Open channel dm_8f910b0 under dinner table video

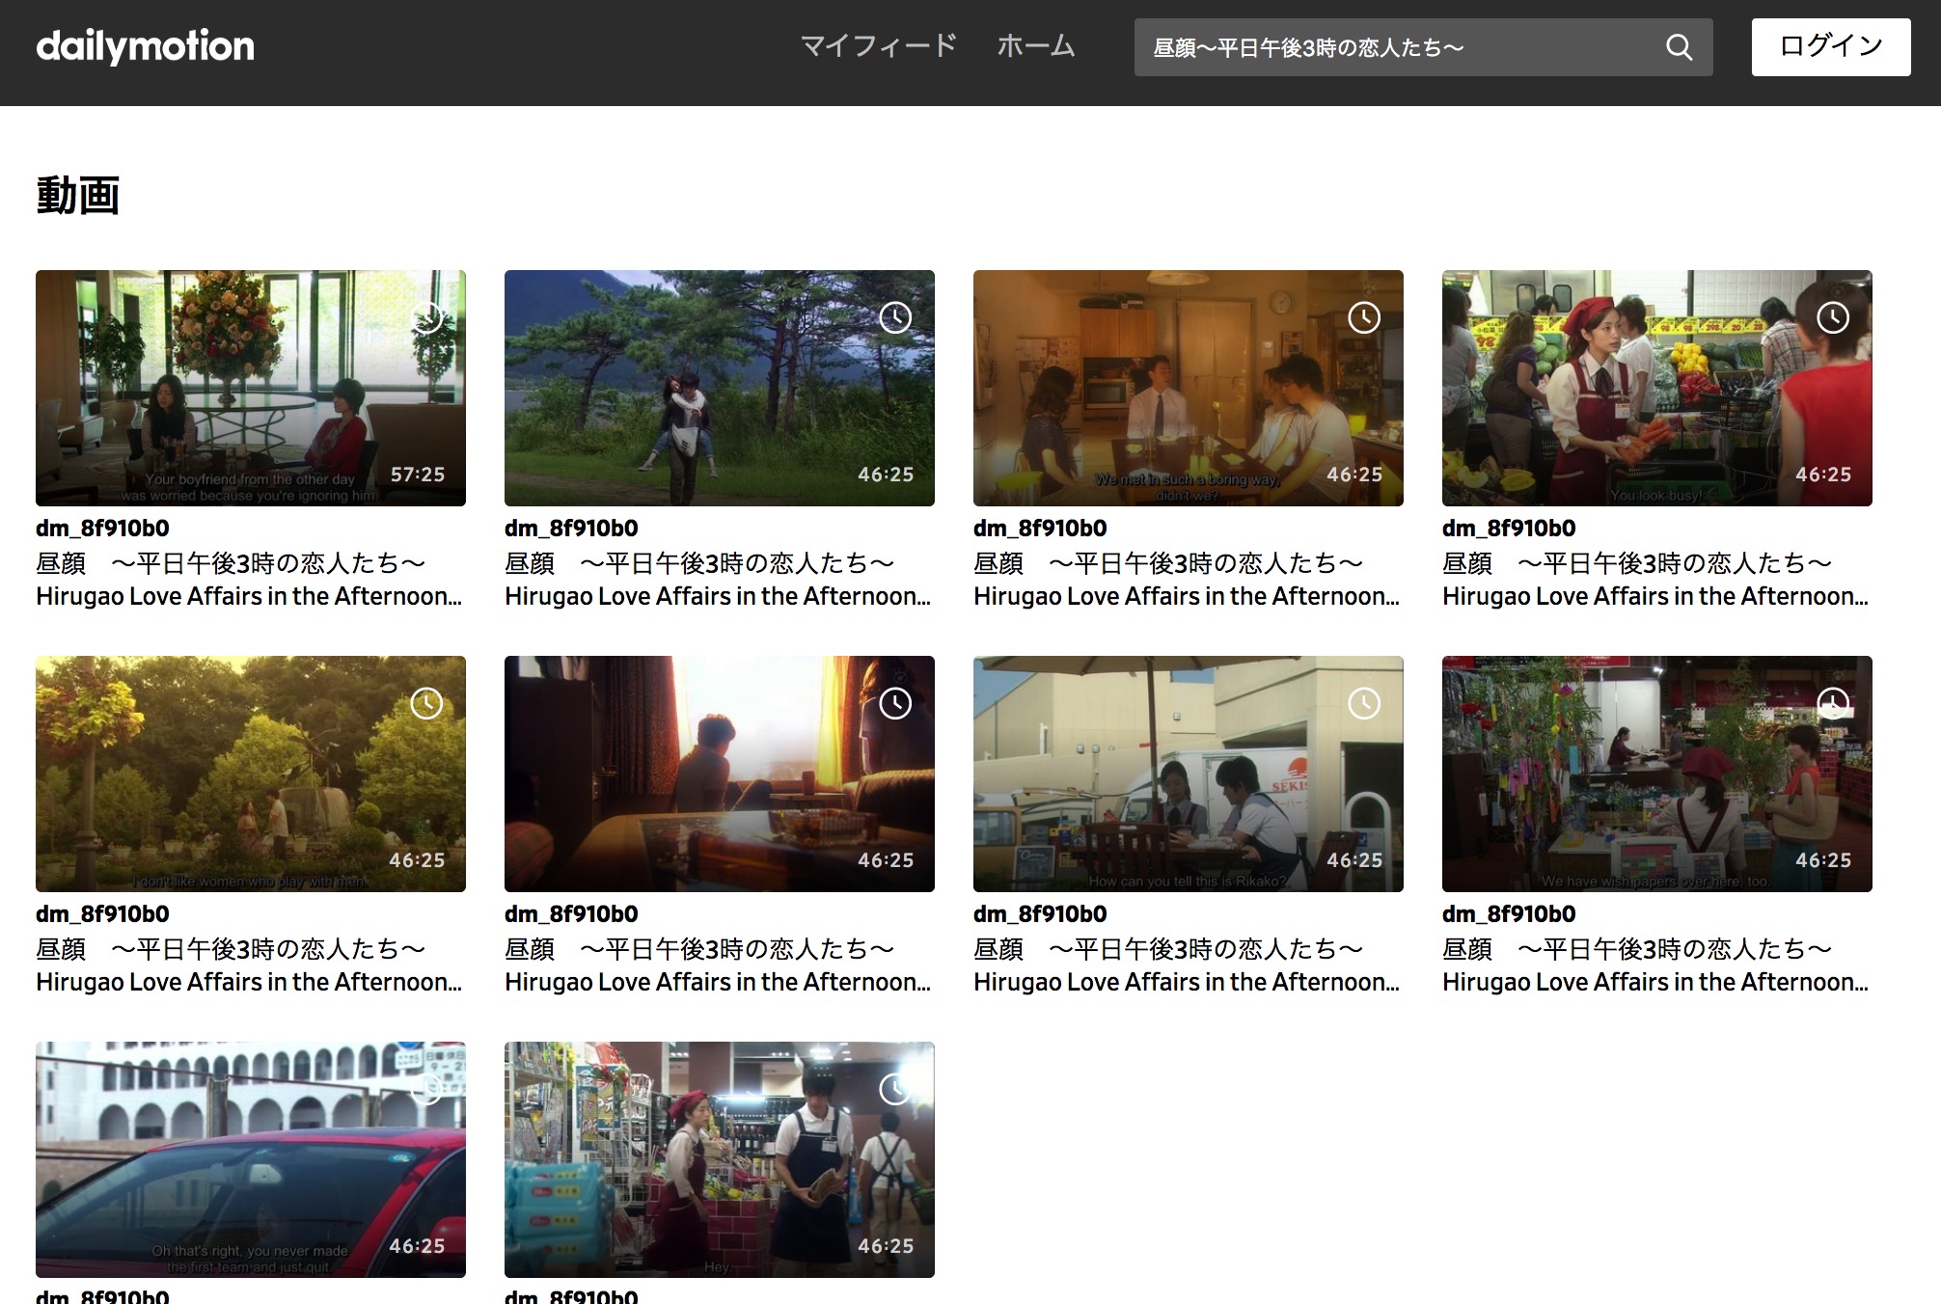point(1040,529)
